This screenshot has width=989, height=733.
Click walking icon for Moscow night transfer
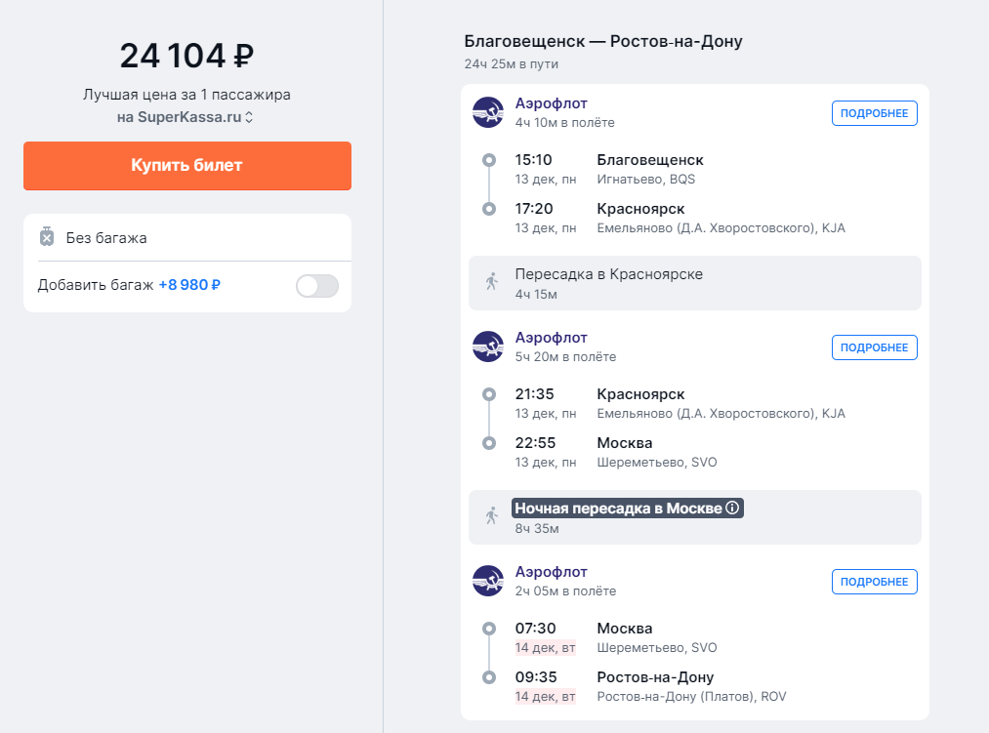point(492,516)
